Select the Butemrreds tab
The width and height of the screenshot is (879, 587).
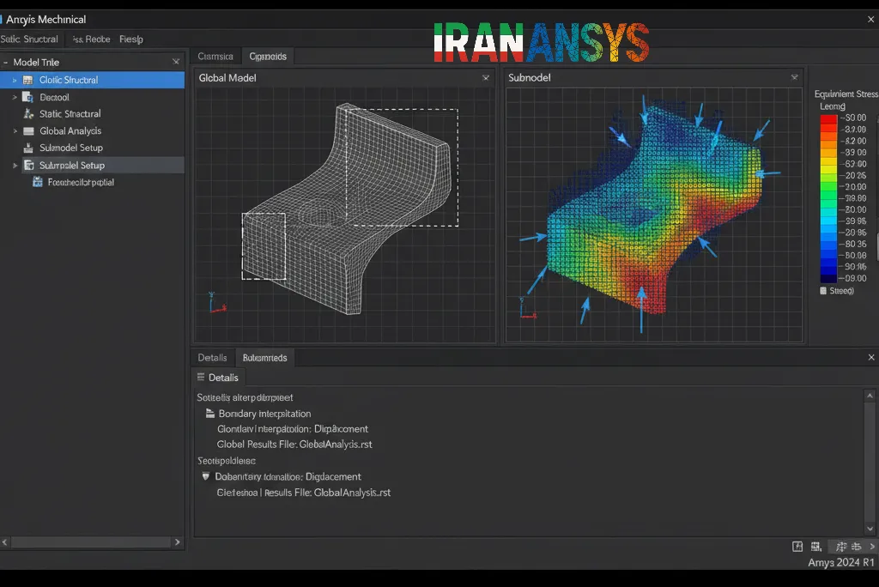(x=264, y=358)
